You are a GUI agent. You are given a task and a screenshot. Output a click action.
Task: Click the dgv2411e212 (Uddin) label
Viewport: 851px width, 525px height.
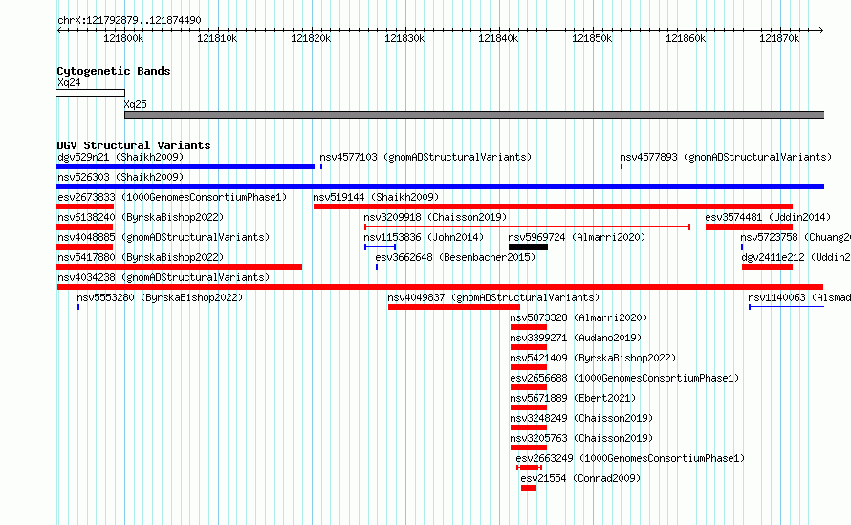pyautogui.click(x=796, y=257)
